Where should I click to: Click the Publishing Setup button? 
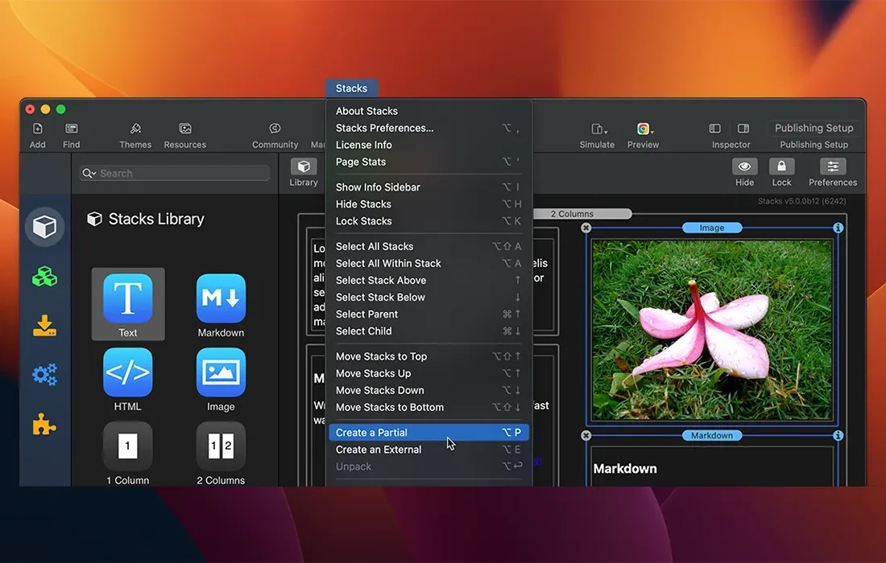[x=814, y=127]
